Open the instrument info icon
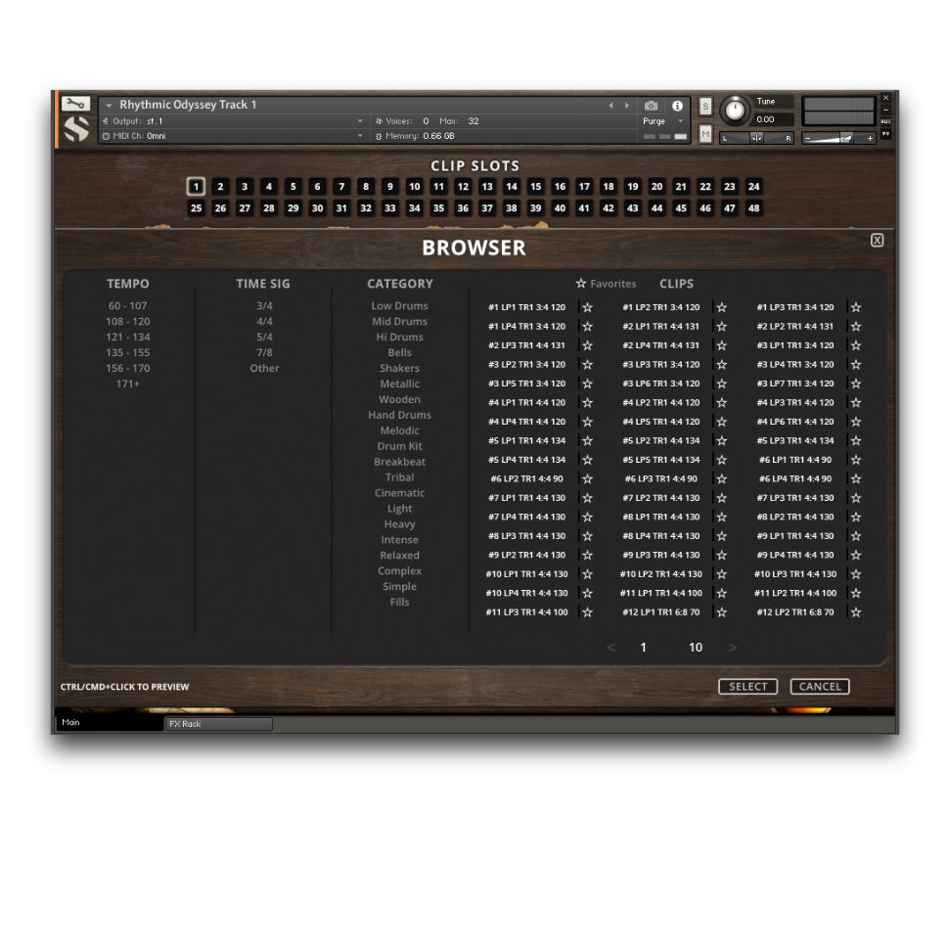Image resolution: width=949 pixels, height=949 pixels. coord(677,106)
